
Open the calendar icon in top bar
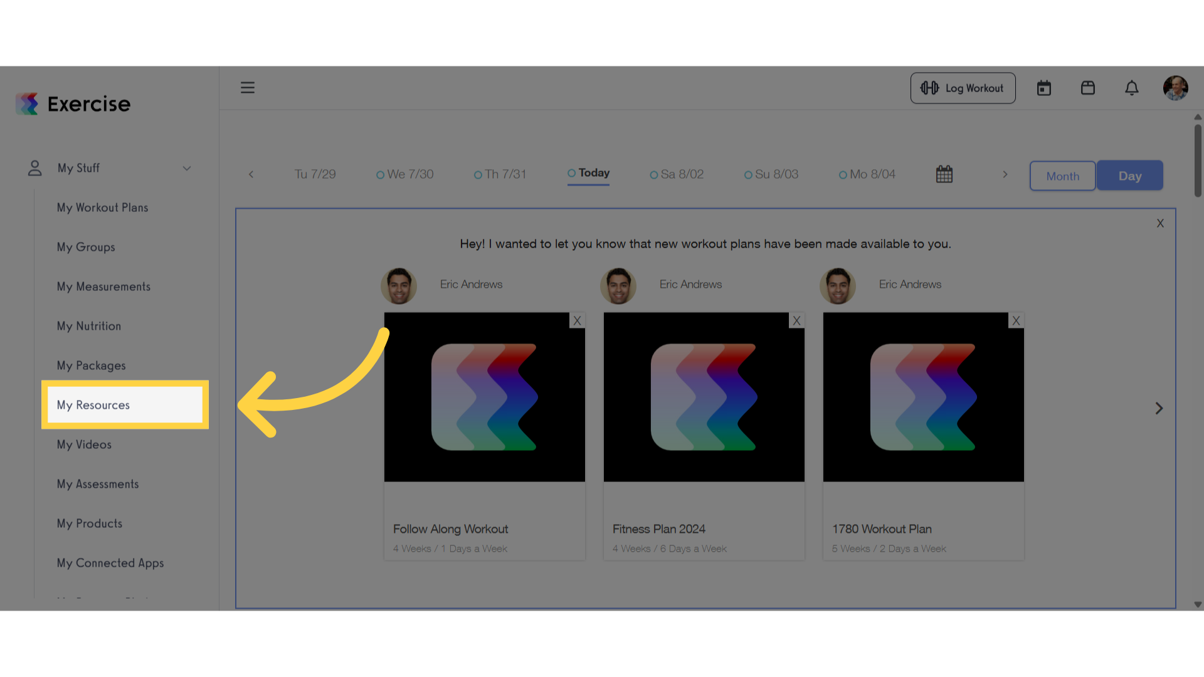1044,88
